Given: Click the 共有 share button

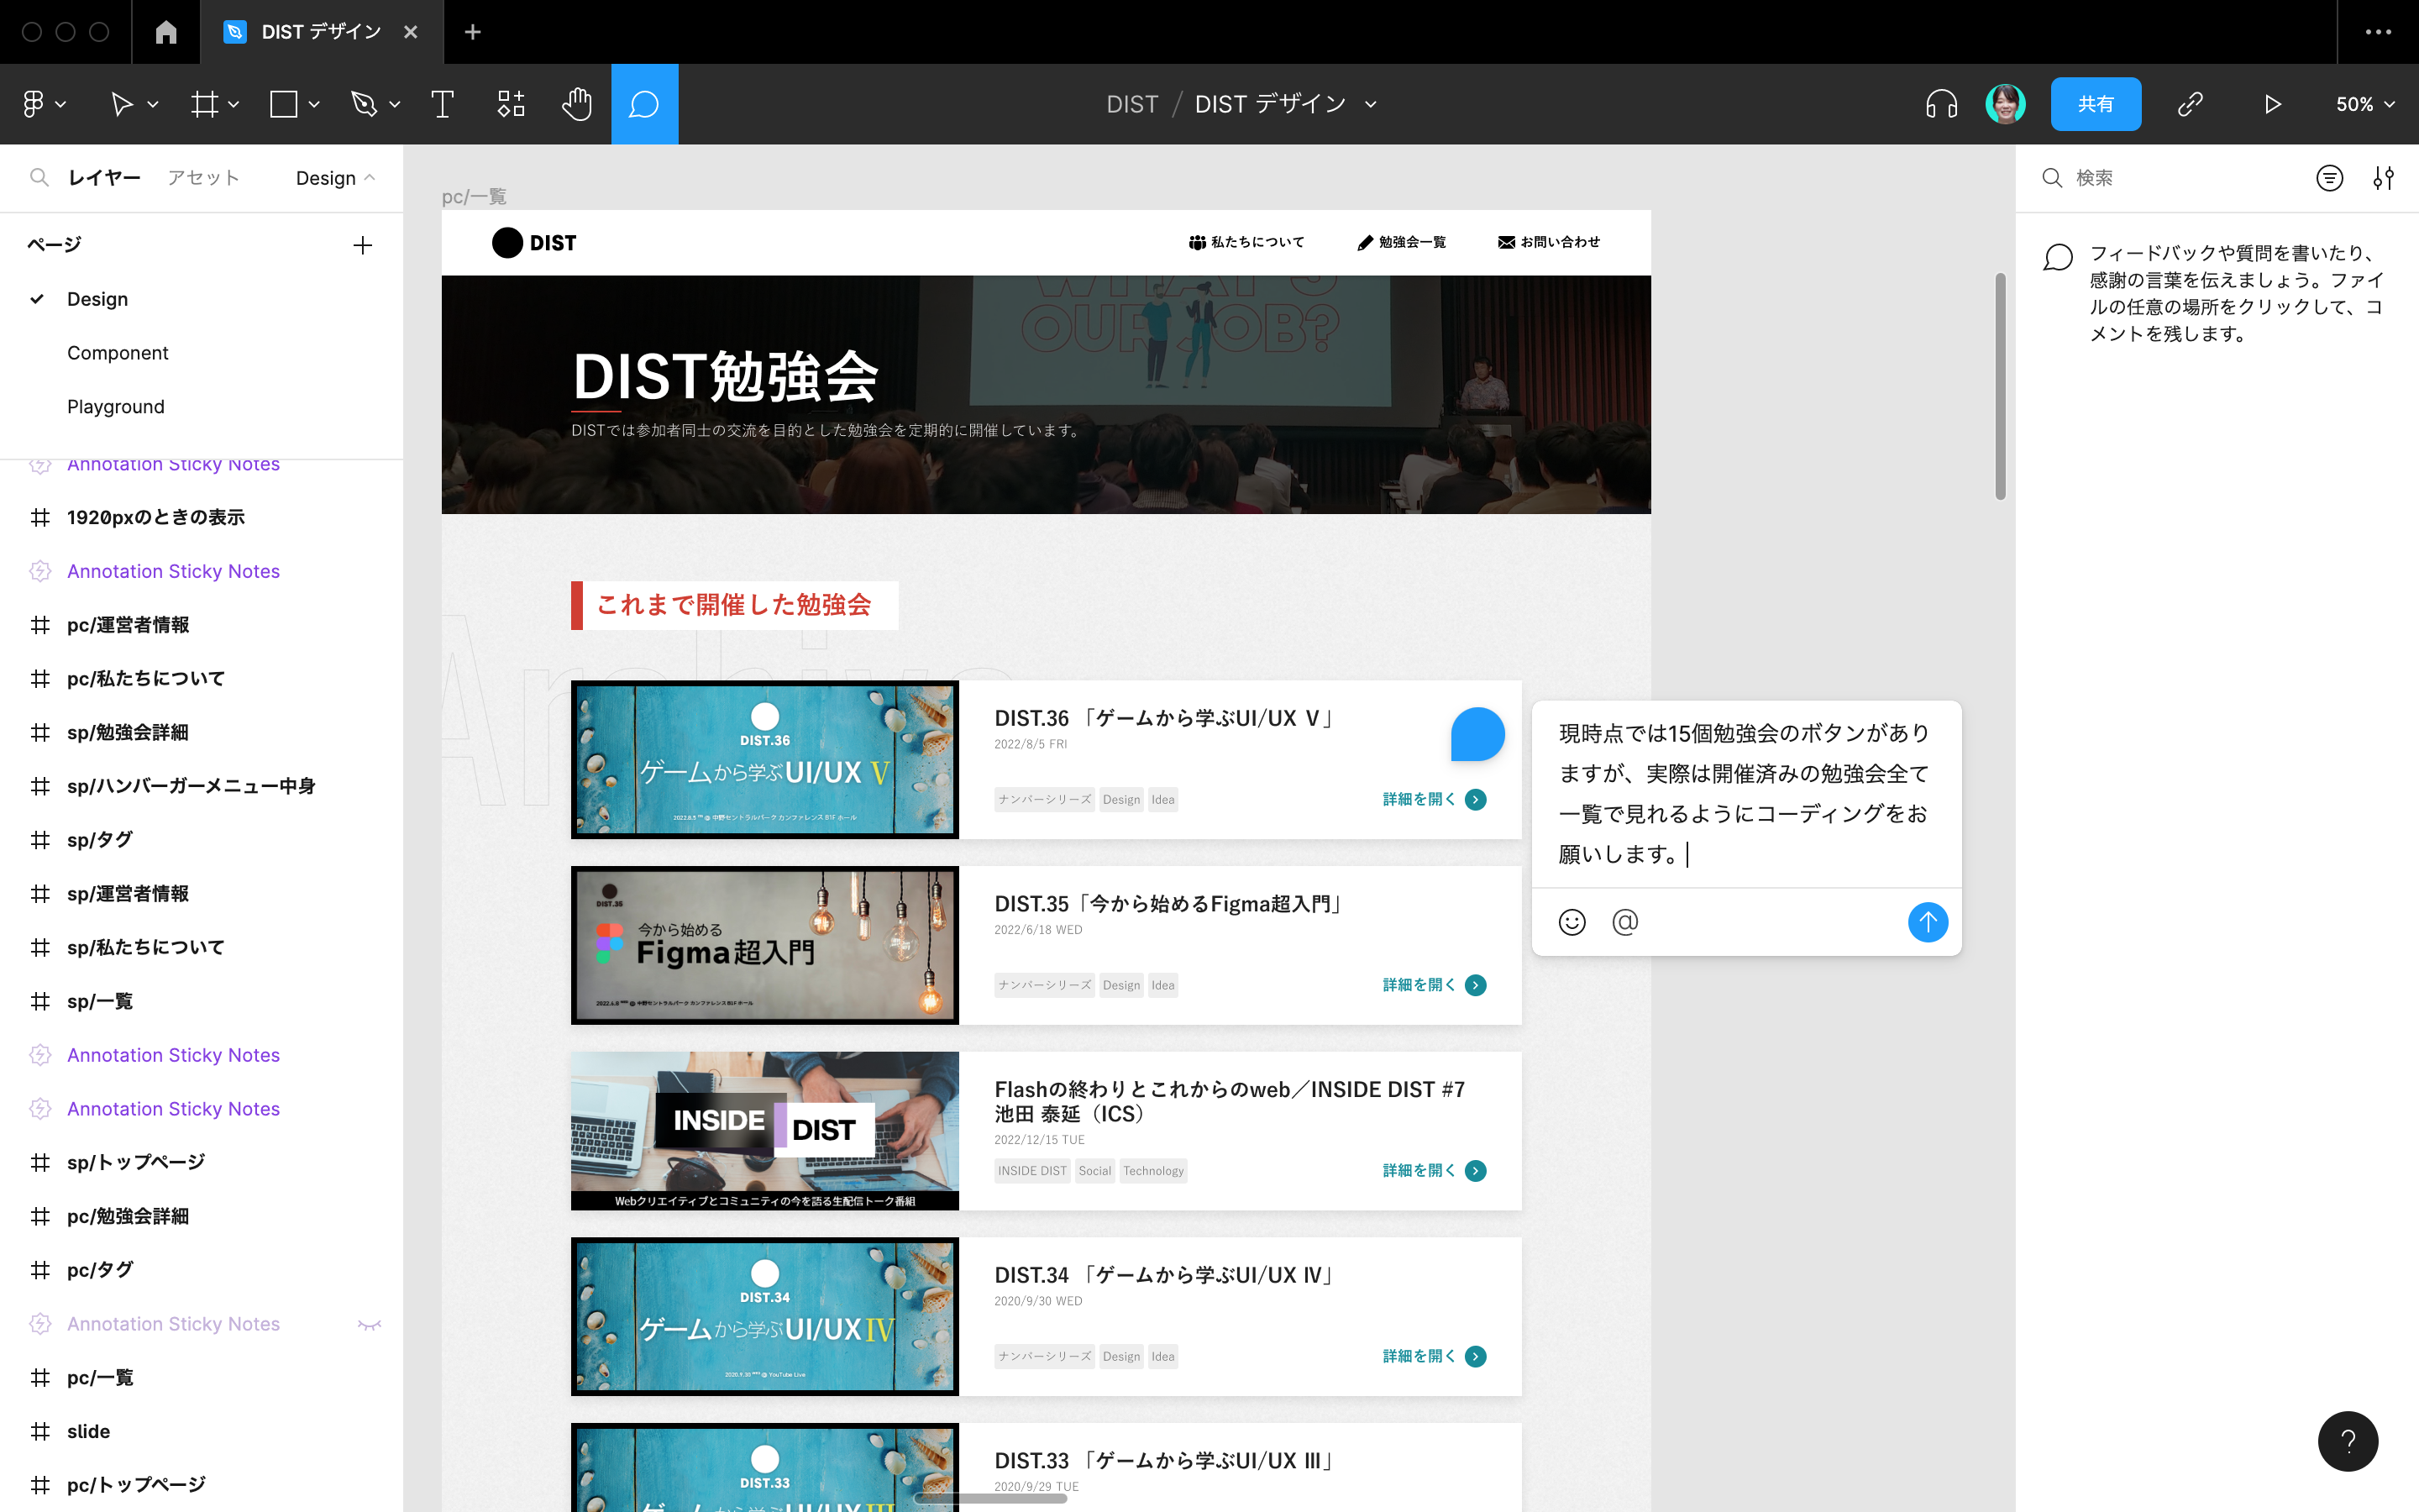Looking at the screenshot, I should (2095, 103).
